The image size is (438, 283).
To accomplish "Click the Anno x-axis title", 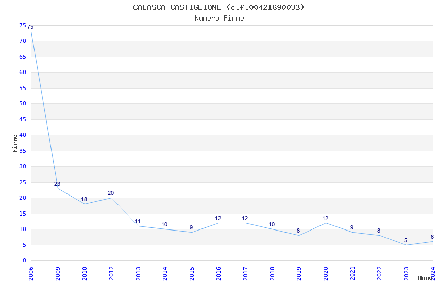I will pos(425,278).
